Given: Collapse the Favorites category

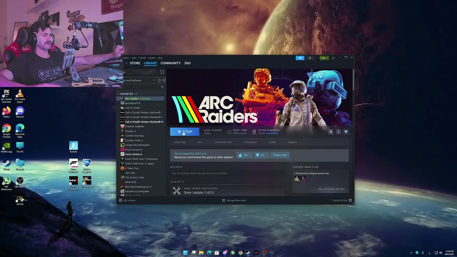Looking at the screenshot, I should tap(119, 94).
